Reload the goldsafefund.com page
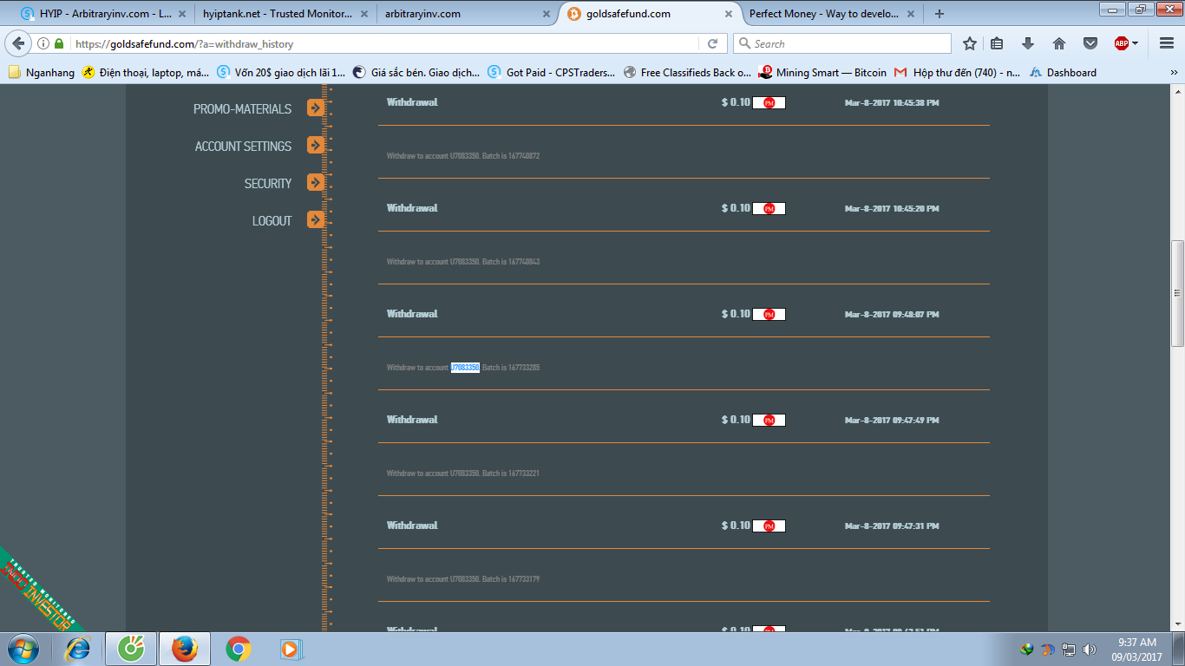Viewport: 1185px width, 666px height. 712,43
